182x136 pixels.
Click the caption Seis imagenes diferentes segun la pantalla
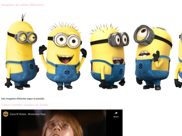(23, 99)
